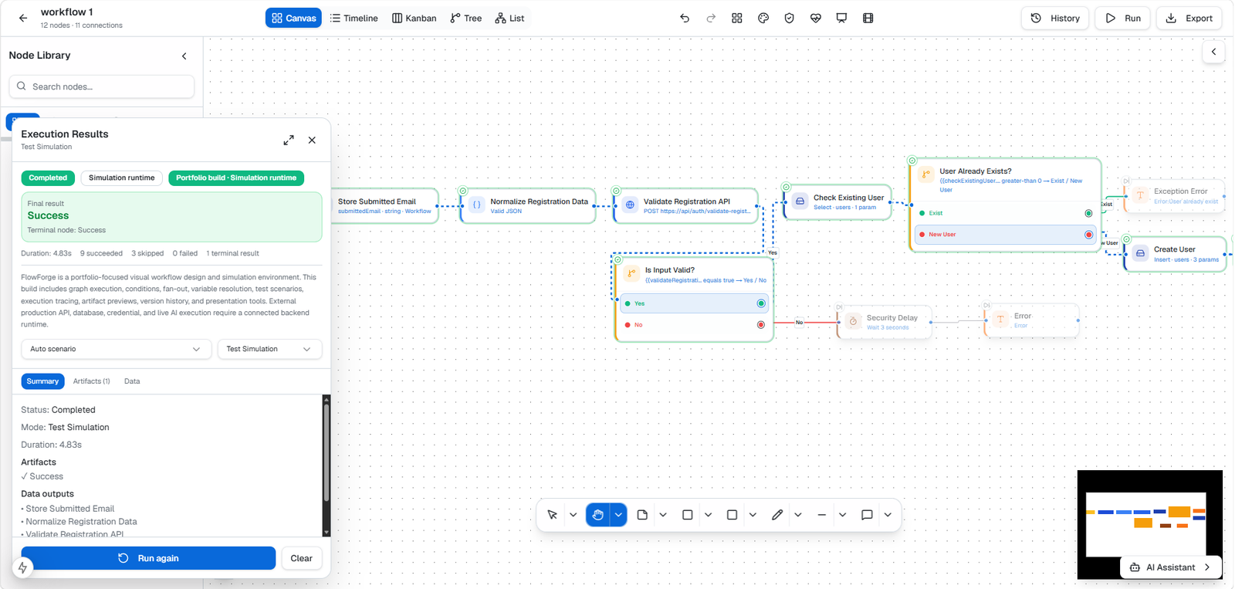The width and height of the screenshot is (1235, 589).
Task: Click the Completed status badge
Action: click(x=48, y=178)
